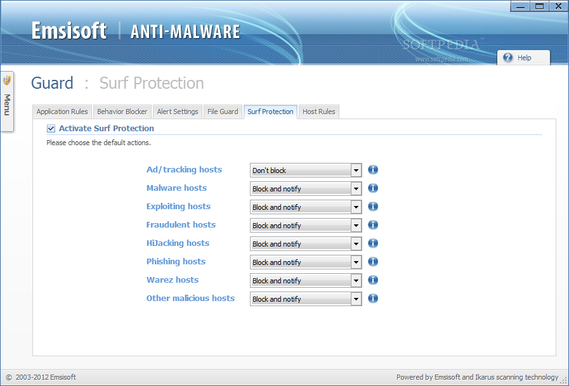Viewport: 569px width, 386px height.
Task: Click the Activate Surf Protection label text
Action: coord(107,128)
